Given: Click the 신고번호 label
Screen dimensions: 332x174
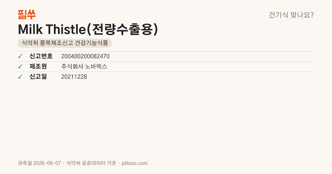Looking at the screenshot, I should pyautogui.click(x=41, y=56).
